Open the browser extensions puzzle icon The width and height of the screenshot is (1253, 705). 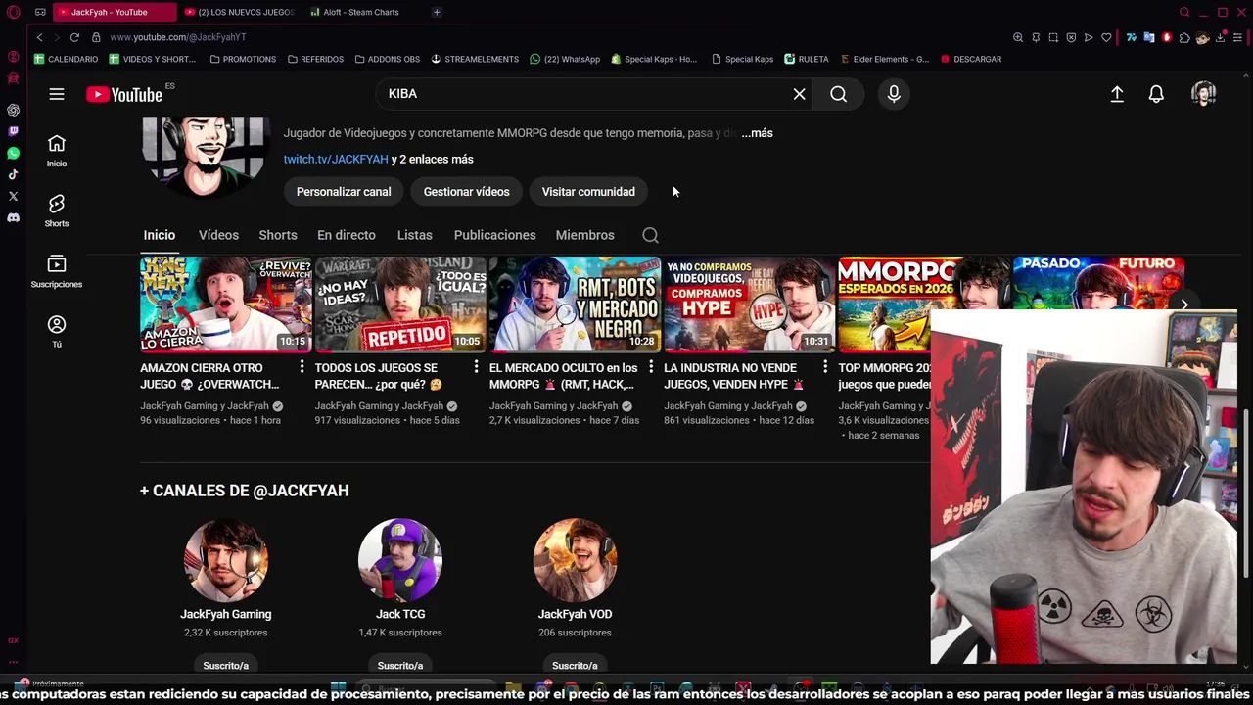tap(1184, 37)
